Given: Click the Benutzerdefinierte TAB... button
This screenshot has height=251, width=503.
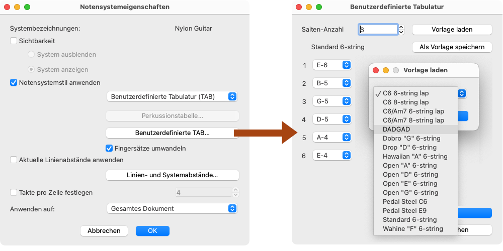Looking at the screenshot, I should [x=172, y=133].
